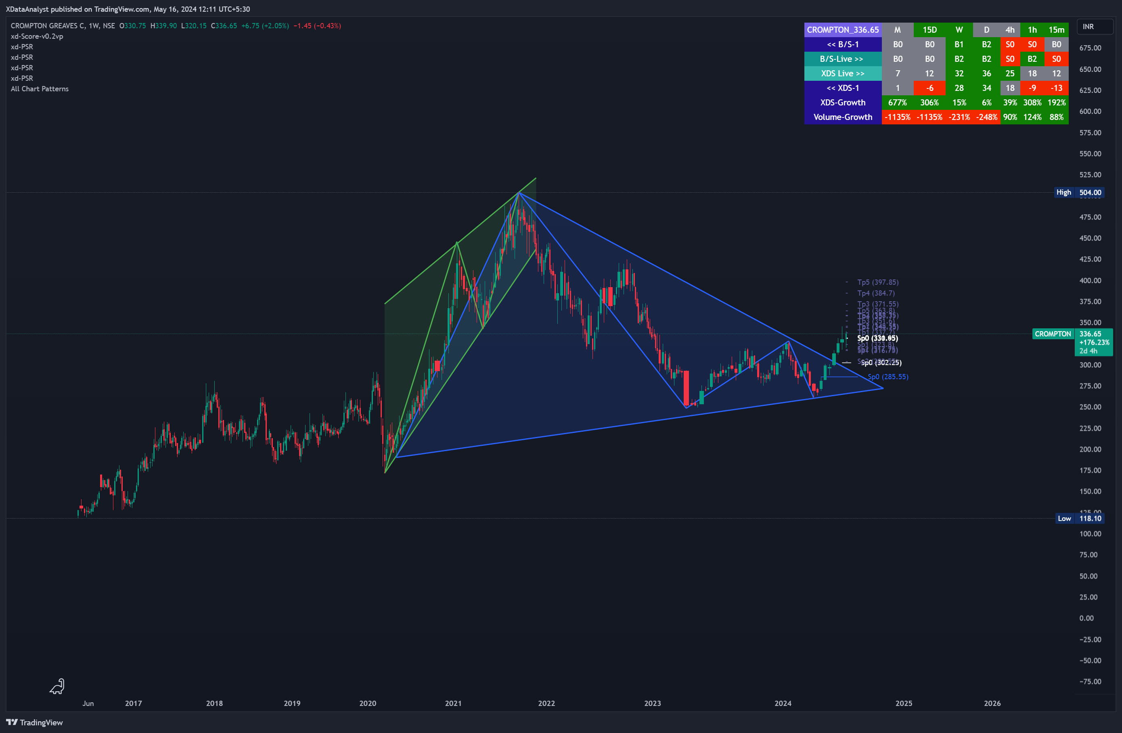Click the W column header in table
Viewport: 1122px width, 733px height.
pos(959,30)
